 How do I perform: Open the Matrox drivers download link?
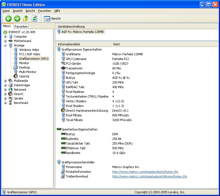(150, 176)
